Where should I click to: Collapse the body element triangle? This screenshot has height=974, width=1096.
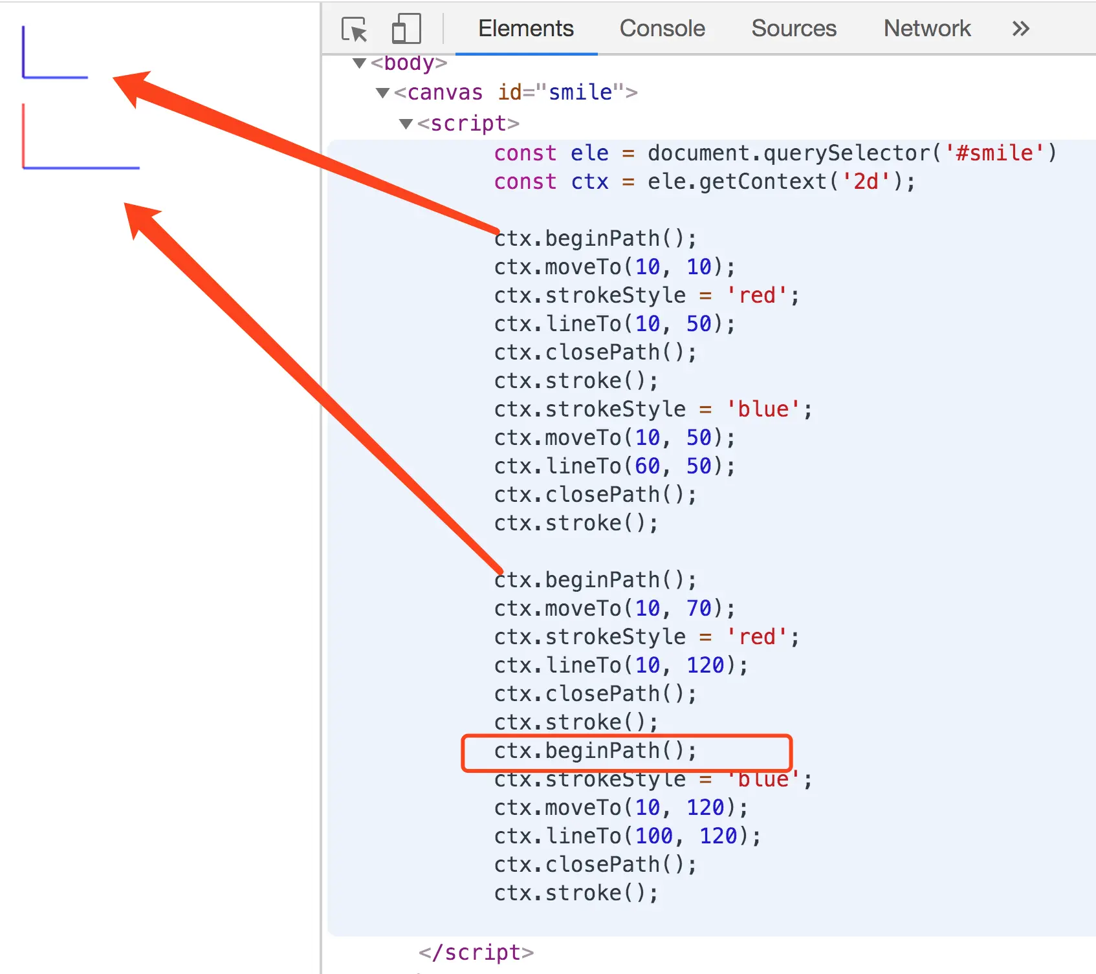click(x=360, y=63)
